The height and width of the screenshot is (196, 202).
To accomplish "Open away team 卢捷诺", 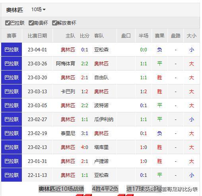I will tap(101, 161).
